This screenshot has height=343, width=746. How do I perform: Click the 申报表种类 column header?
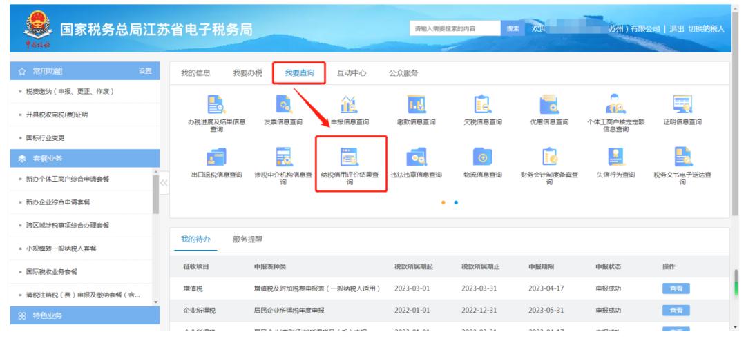(x=270, y=267)
